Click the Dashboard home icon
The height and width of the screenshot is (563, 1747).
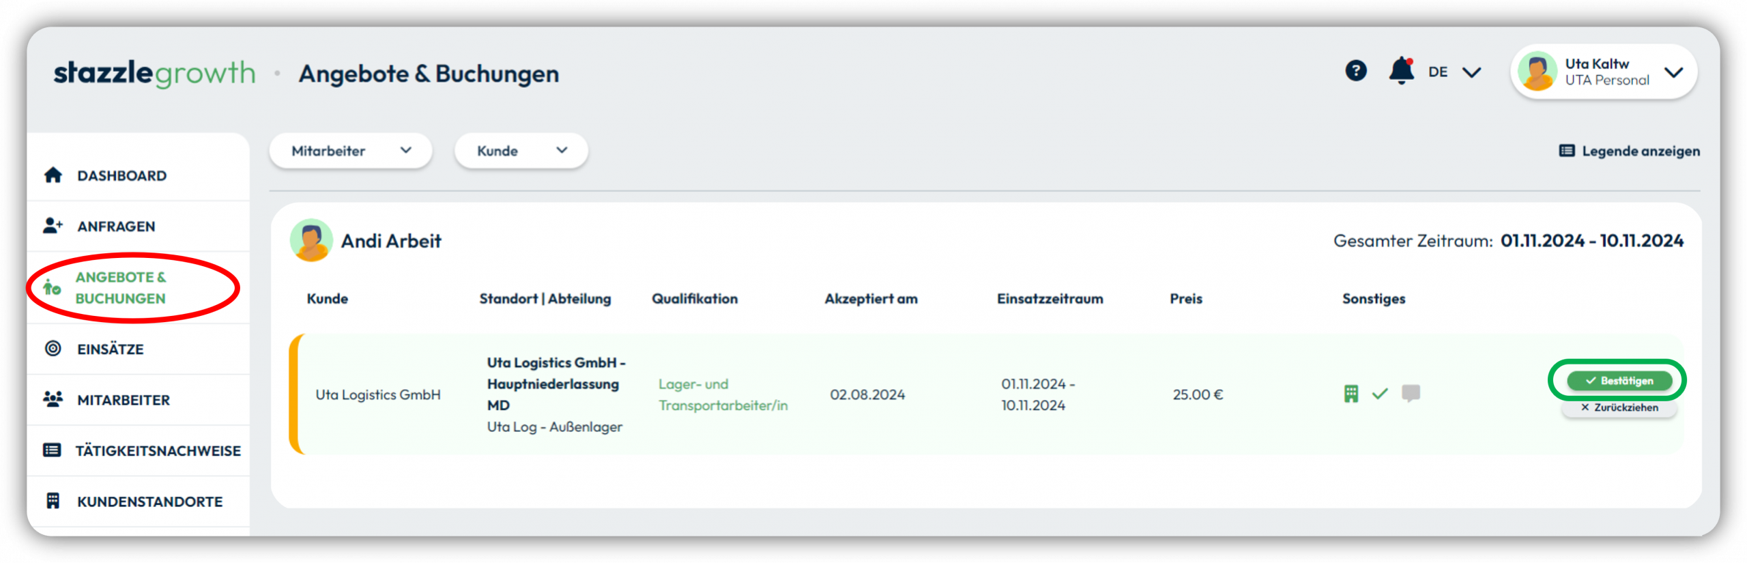(x=53, y=175)
